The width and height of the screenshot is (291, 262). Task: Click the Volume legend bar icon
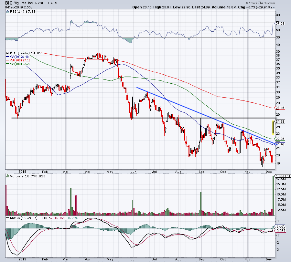point(8,176)
